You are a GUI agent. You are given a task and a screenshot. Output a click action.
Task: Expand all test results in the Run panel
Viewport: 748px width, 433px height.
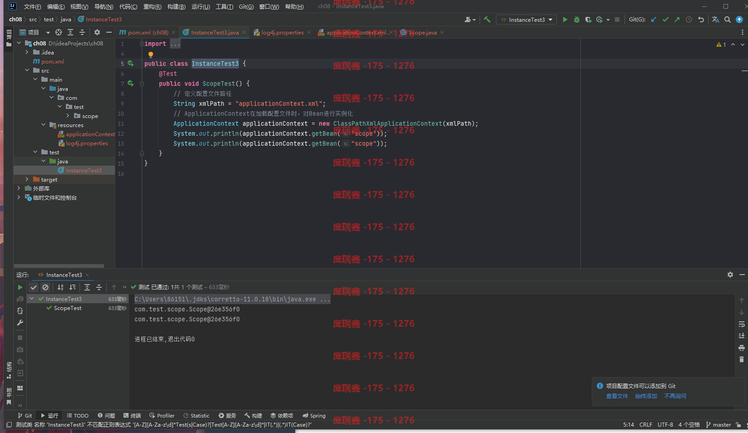pyautogui.click(x=87, y=287)
